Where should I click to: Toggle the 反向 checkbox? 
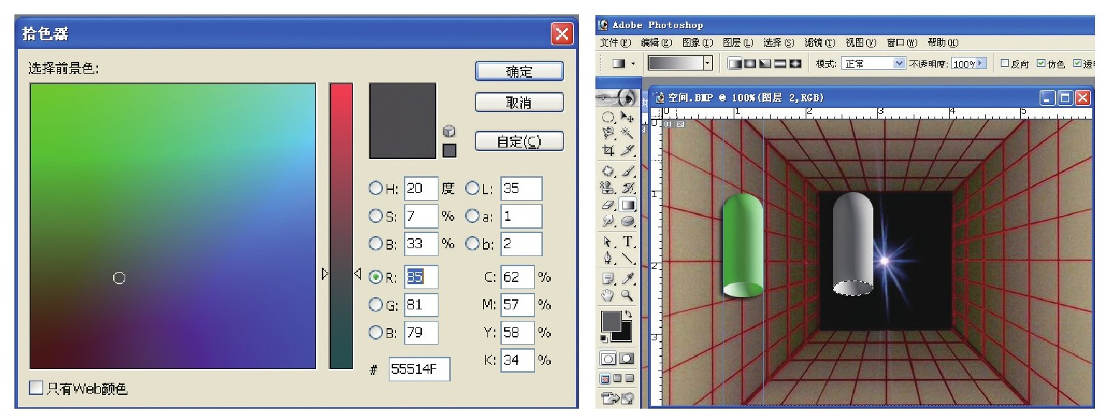click(x=1006, y=63)
